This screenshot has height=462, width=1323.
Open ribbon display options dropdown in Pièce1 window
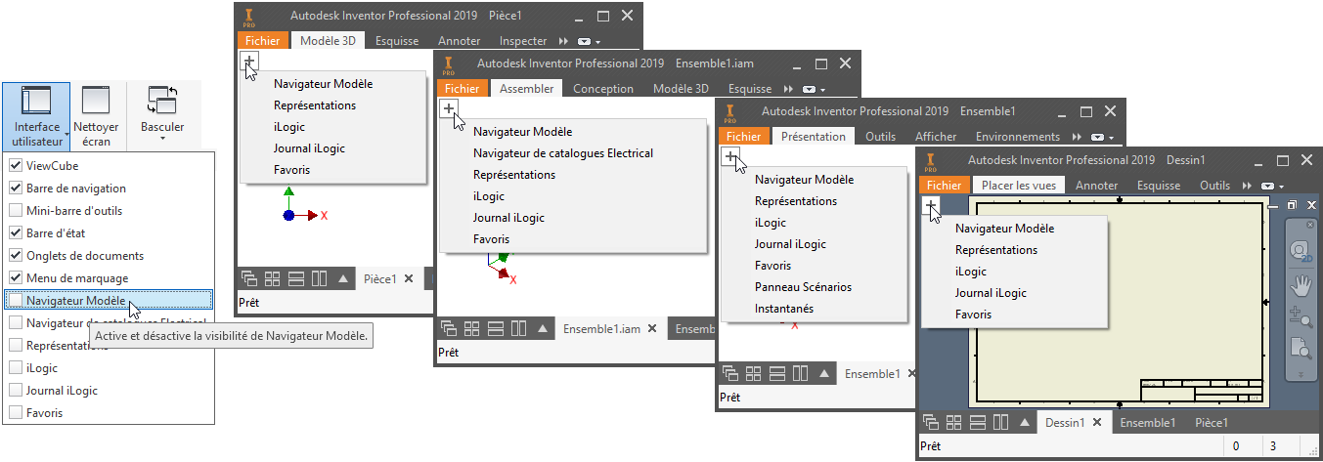click(588, 42)
